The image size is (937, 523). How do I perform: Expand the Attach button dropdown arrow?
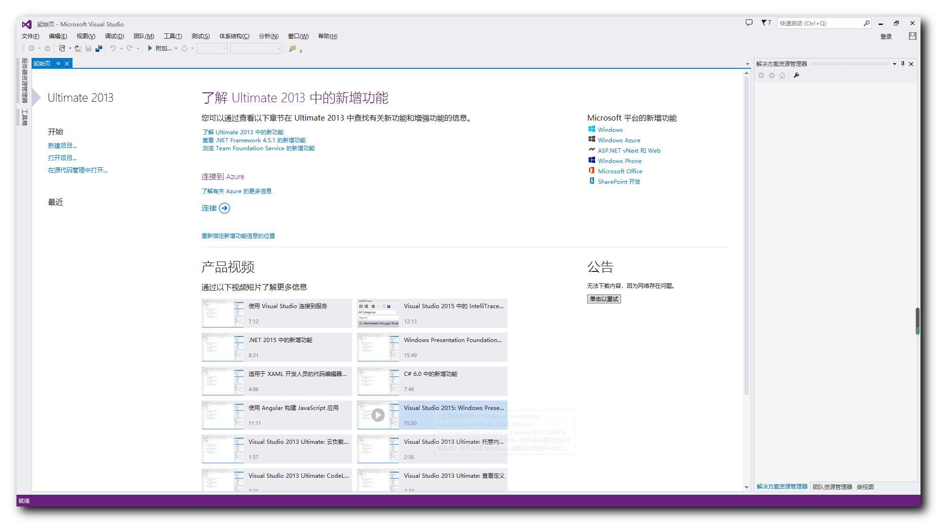tap(176, 49)
